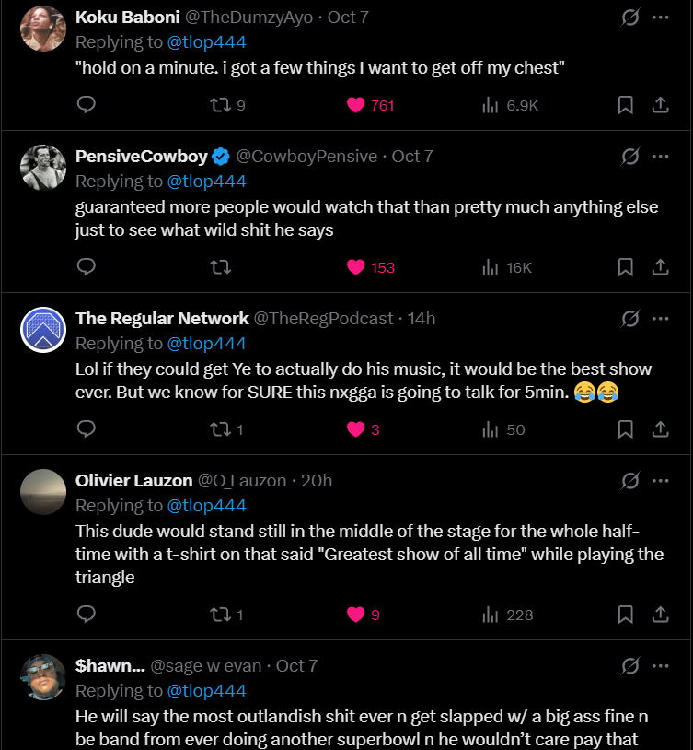
Task: Open more options on Koku Baboni's tweet
Action: (x=660, y=18)
